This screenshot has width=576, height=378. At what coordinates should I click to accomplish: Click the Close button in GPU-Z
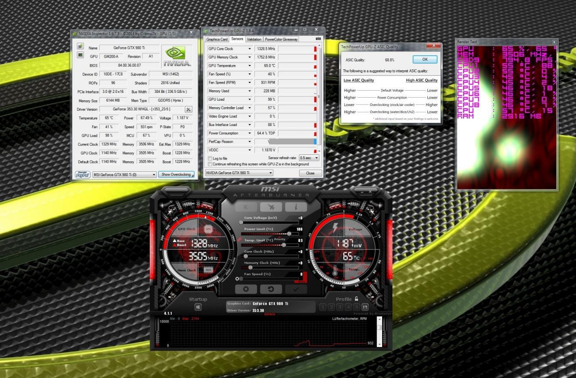point(310,173)
